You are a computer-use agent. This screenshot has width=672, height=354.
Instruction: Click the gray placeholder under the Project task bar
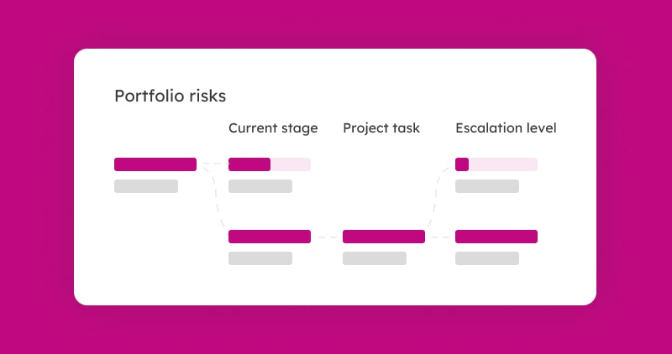(x=375, y=258)
